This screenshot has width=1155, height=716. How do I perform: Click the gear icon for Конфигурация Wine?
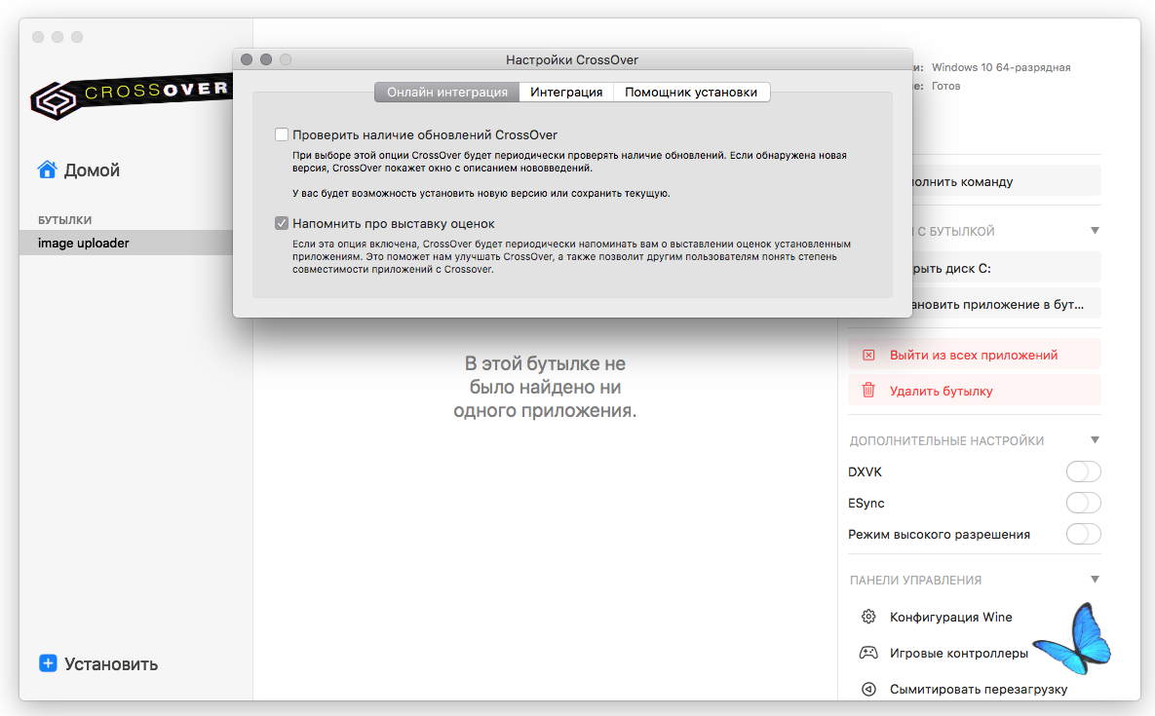(x=868, y=617)
